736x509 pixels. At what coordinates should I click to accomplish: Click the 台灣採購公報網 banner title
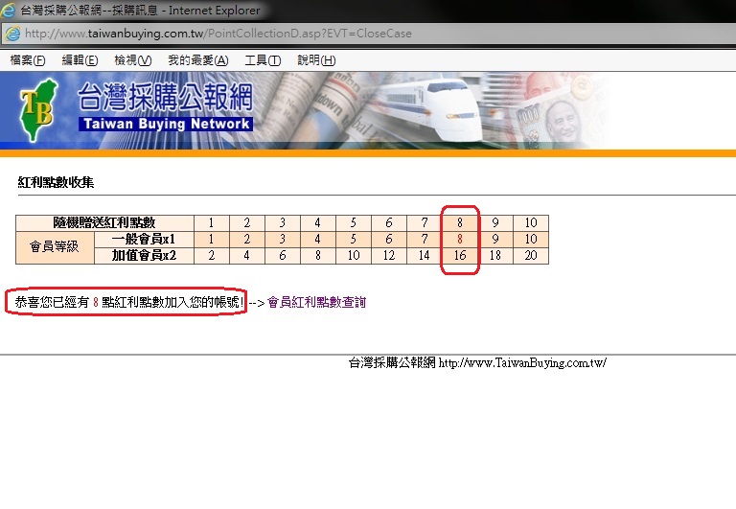165,98
